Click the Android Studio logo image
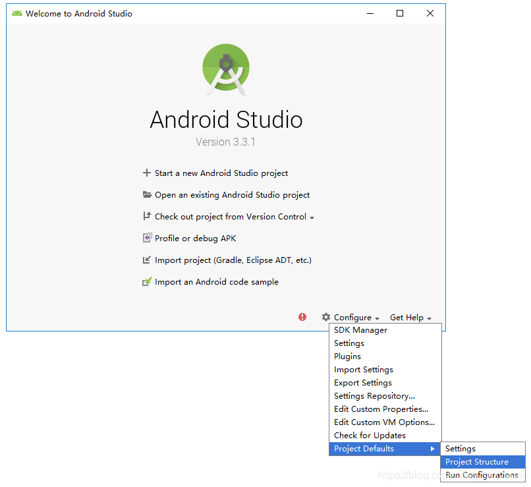 pyautogui.click(x=226, y=68)
